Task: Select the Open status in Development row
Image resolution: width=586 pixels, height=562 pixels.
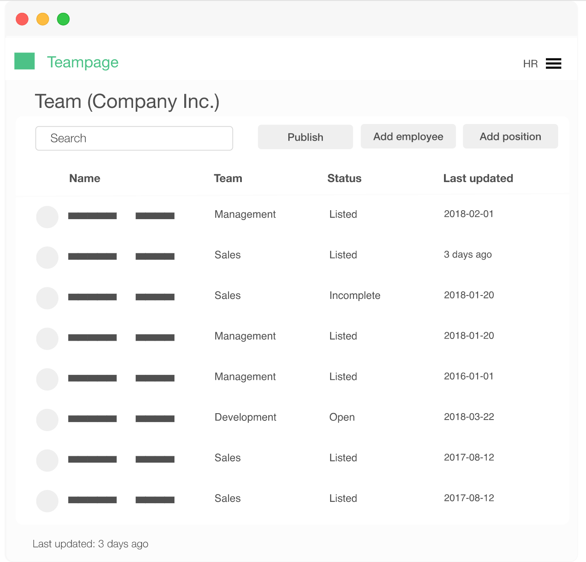Action: [342, 417]
